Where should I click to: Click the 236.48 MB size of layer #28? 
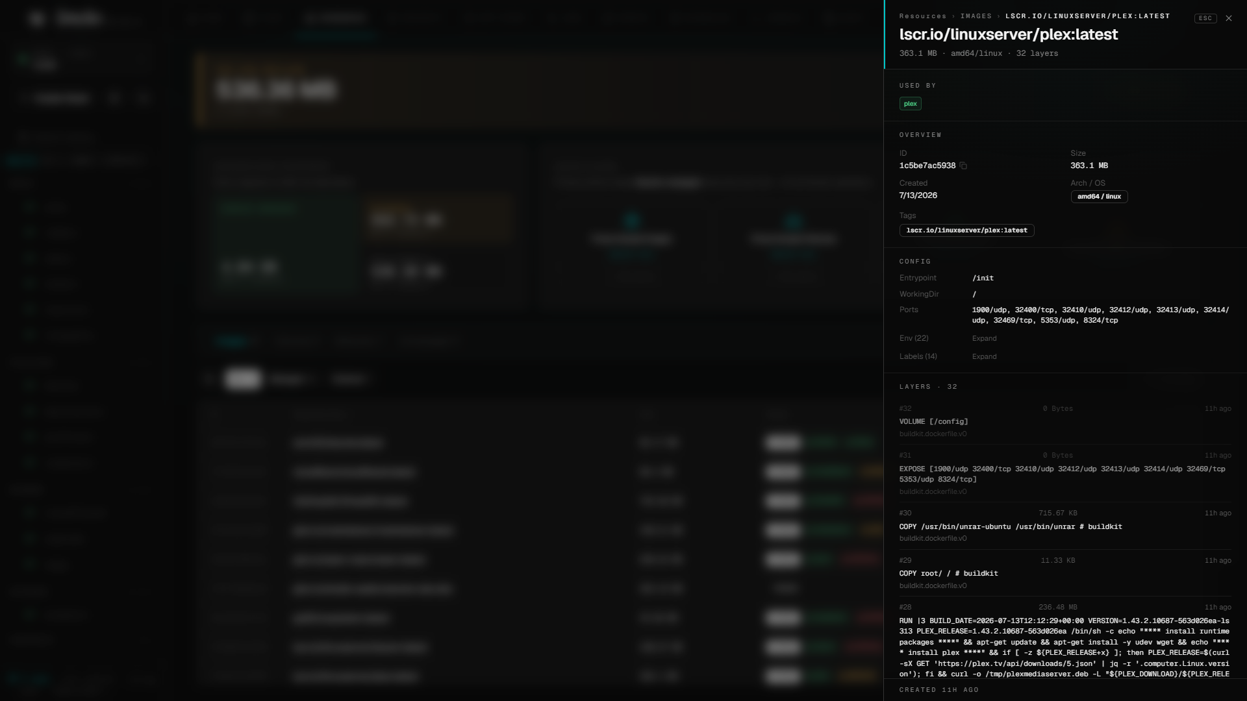(1057, 608)
